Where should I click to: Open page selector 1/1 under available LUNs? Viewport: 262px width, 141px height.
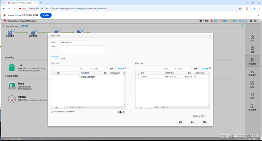[60, 107]
